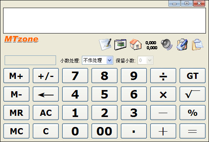Click the AC all clear button
This screenshot has height=142, width=209.
click(46, 113)
